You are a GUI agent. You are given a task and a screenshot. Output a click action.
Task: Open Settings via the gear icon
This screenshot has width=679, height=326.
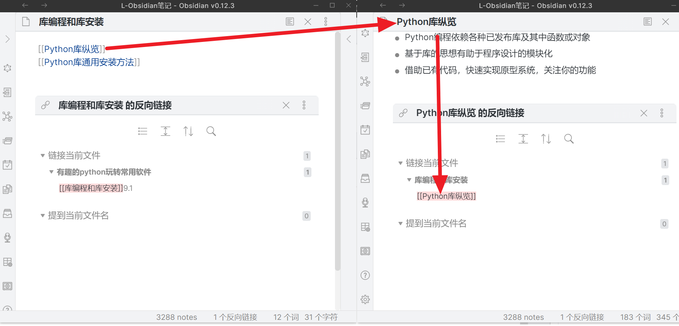(365, 299)
